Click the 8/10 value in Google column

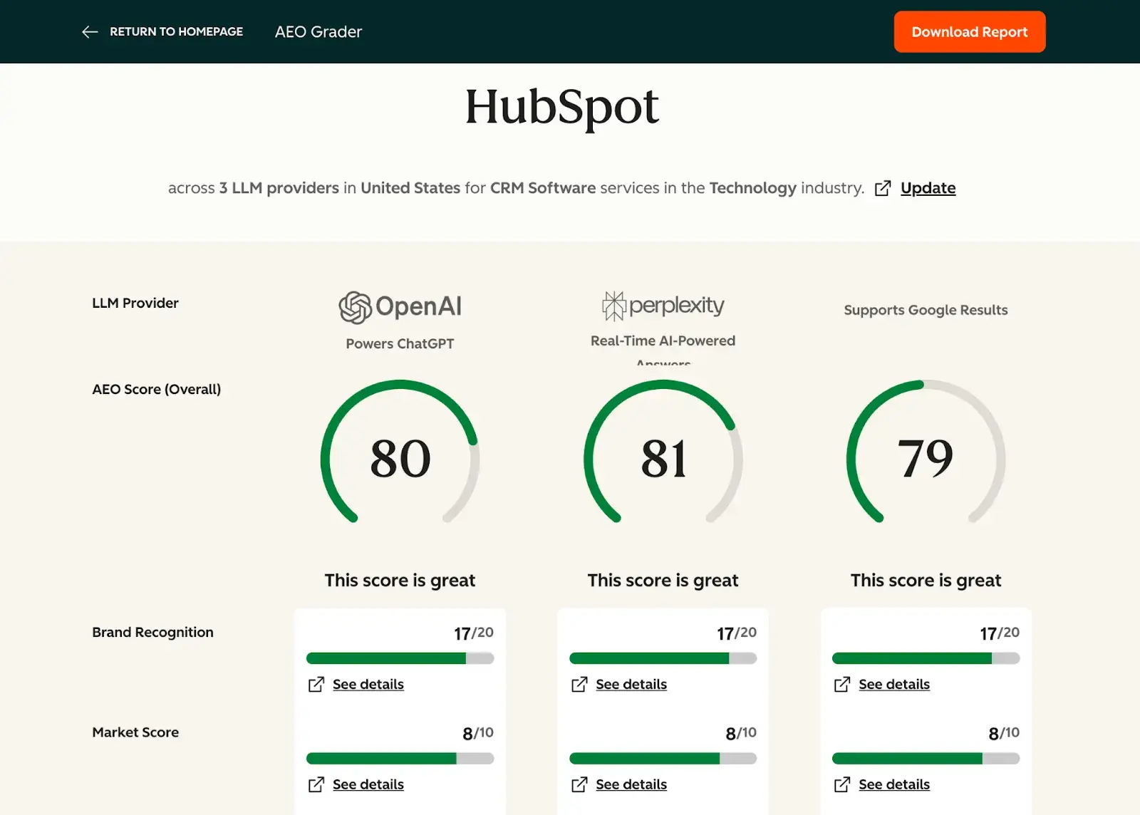point(1004,733)
